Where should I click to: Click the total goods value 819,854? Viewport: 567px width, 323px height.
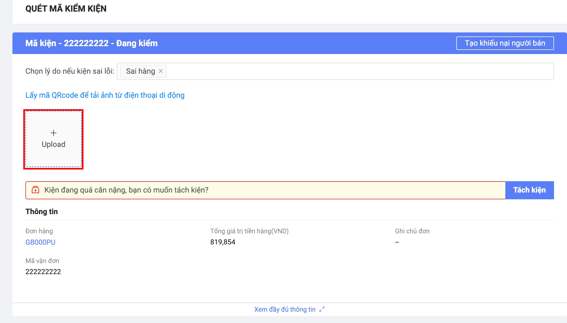click(223, 242)
